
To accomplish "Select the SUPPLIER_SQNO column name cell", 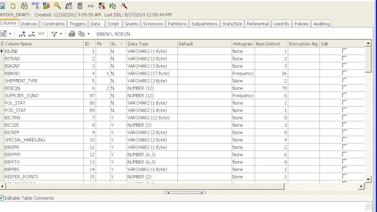I will [x=43, y=95].
